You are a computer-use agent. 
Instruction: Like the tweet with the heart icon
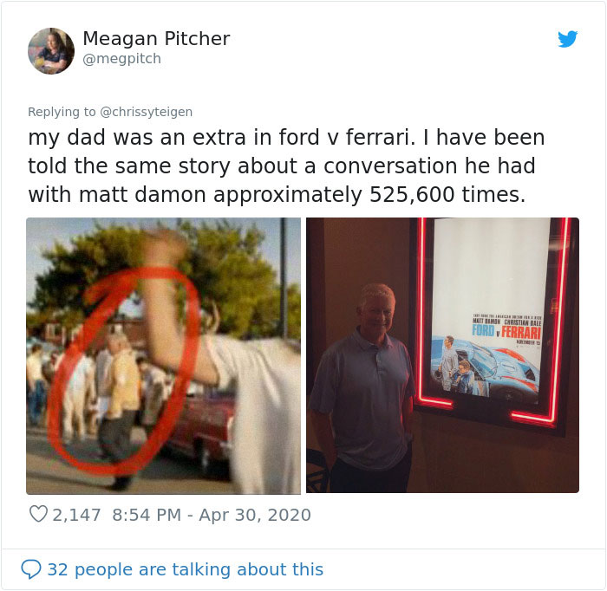[38, 514]
